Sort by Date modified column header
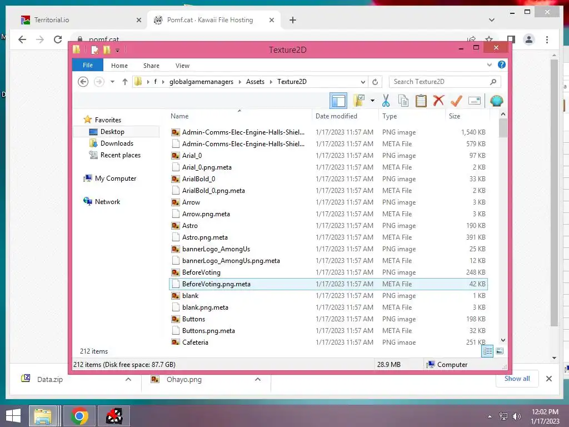Viewport: 569px width, 427px height. coord(336,116)
